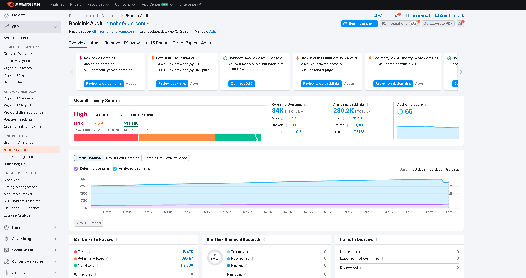The width and height of the screenshot is (526, 278).
Task: Click the Rerun campaign button
Action: 359,24
